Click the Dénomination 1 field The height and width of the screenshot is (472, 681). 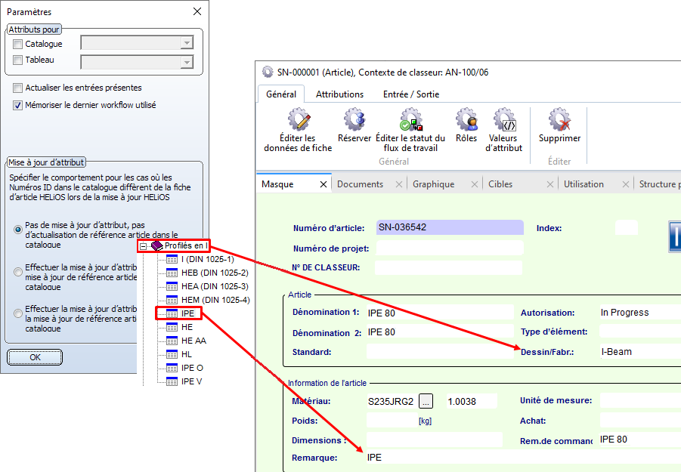click(x=440, y=313)
